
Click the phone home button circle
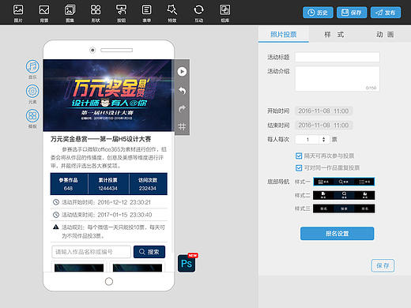tap(109, 281)
